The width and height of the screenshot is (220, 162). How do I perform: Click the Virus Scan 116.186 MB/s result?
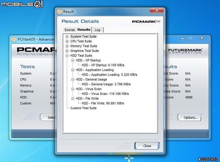[105, 94]
